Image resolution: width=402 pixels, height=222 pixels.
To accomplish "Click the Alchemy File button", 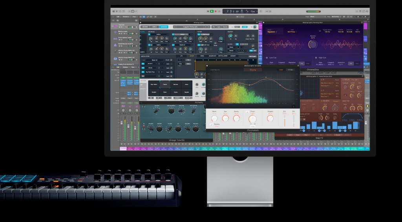I will coord(214,27).
